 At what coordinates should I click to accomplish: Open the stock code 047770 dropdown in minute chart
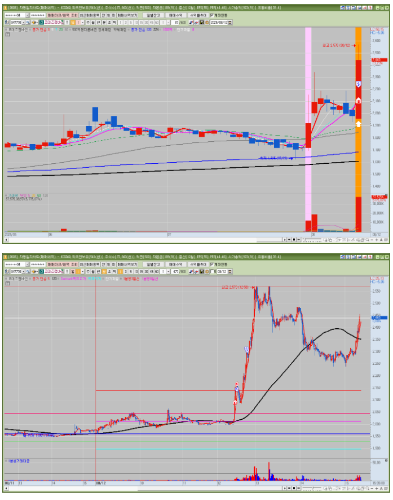(24, 271)
